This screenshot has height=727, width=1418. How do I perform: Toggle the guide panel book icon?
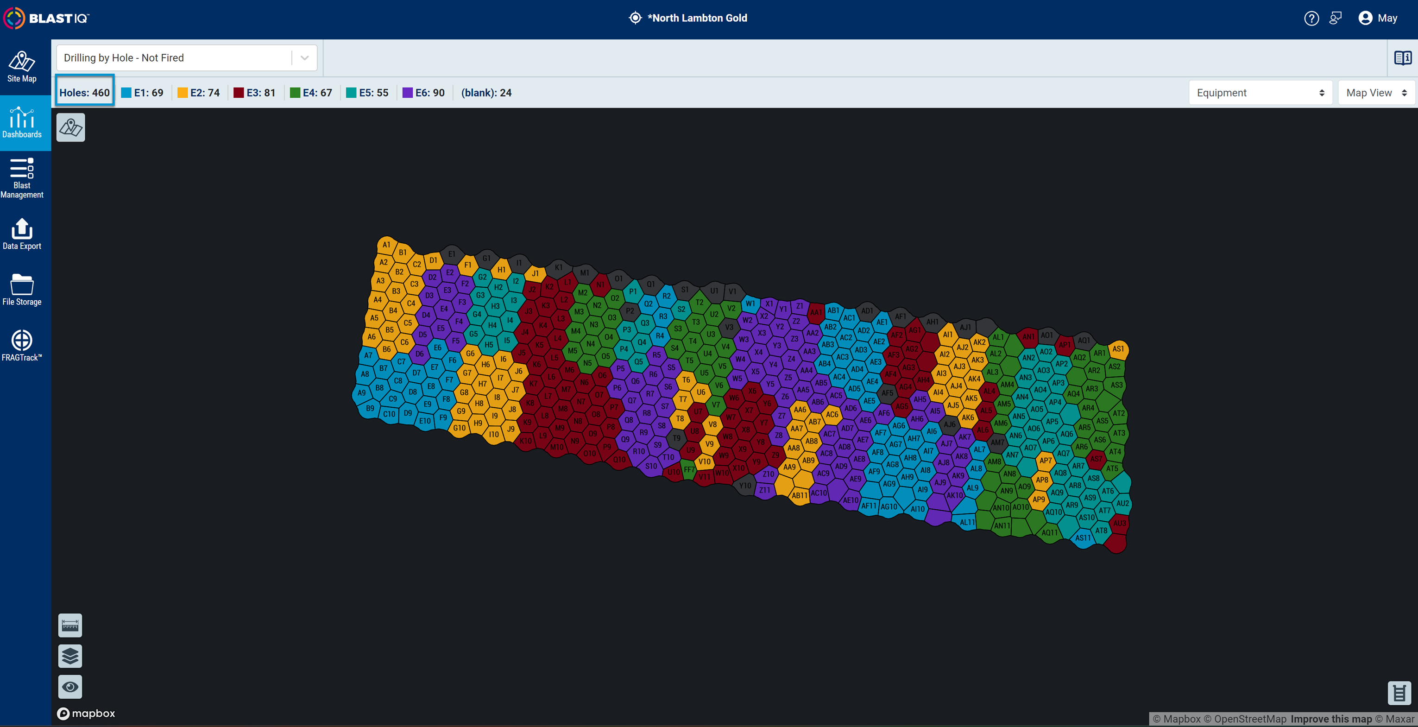point(1403,58)
